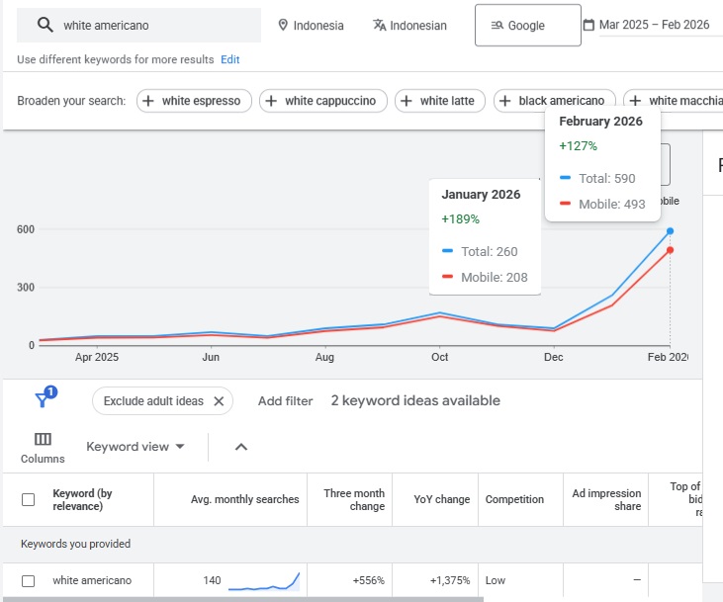Click the search magnifier icon

pyautogui.click(x=45, y=25)
